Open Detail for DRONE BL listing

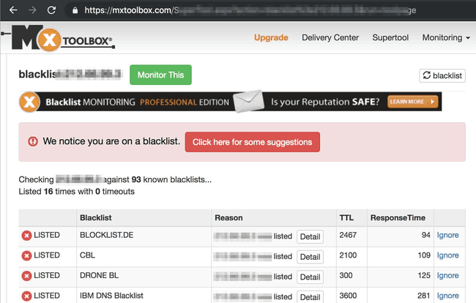coord(310,277)
